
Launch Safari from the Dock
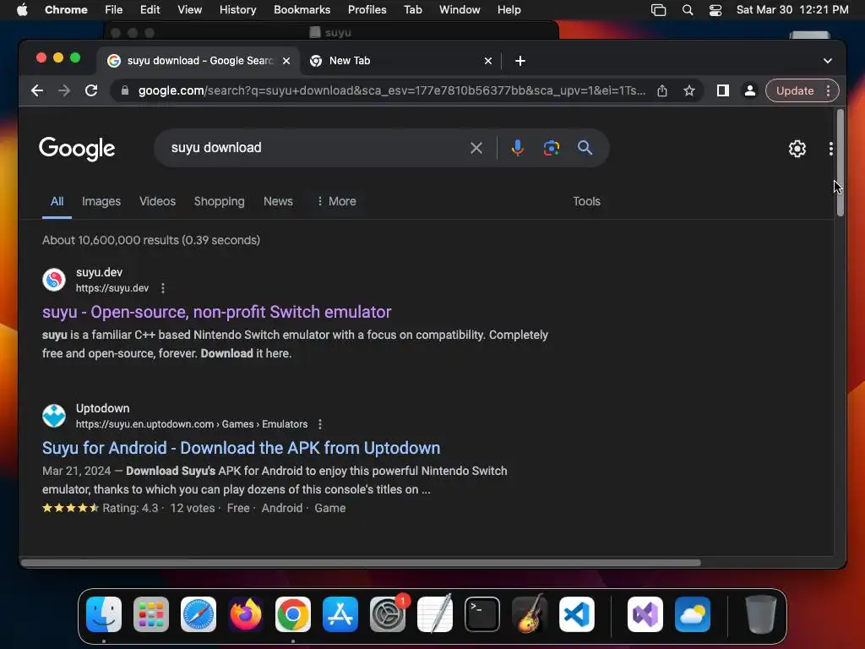(x=199, y=614)
